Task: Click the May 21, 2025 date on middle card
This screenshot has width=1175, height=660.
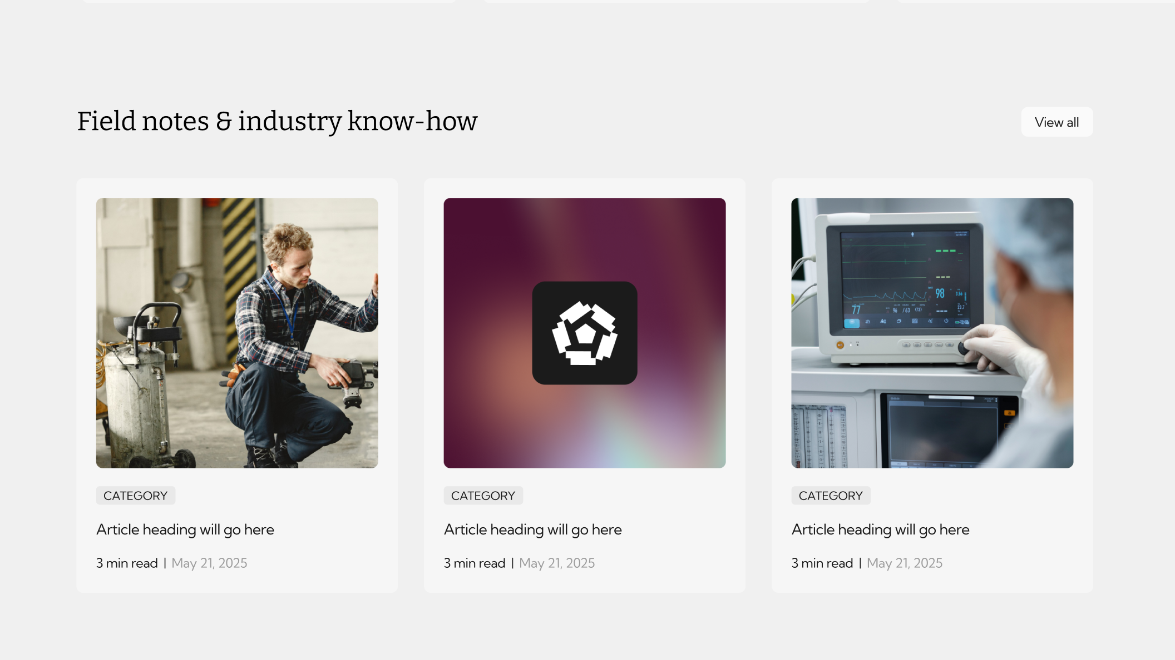Action: pos(557,563)
